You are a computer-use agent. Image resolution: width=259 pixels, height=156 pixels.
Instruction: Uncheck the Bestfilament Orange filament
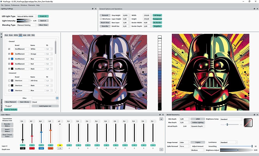pyautogui.click(x=9, y=54)
